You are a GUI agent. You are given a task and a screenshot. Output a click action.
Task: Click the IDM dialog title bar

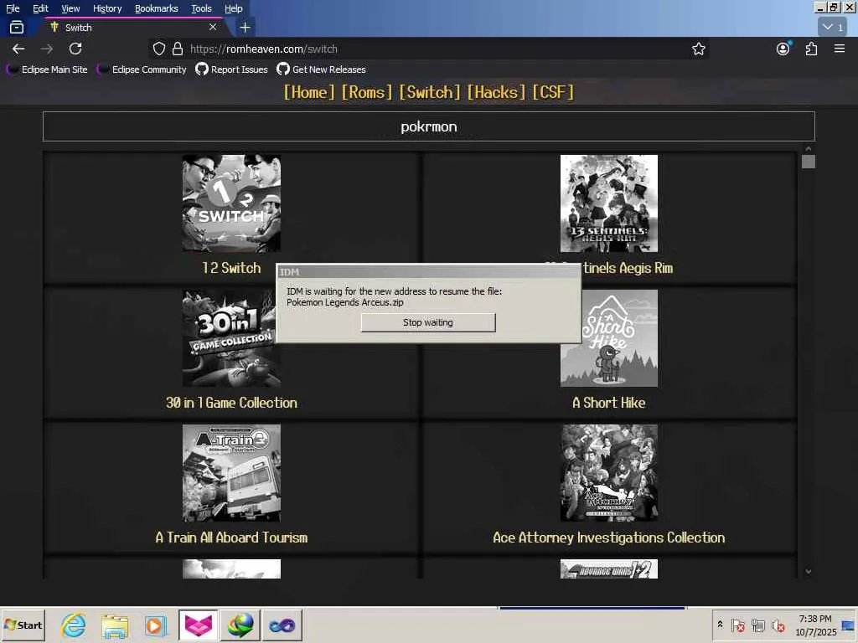428,272
